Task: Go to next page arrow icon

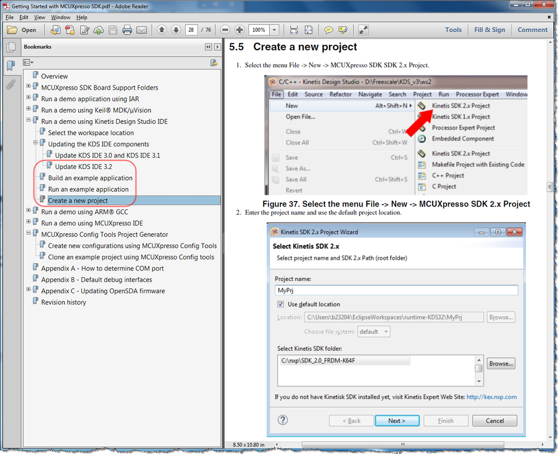Action: click(176, 30)
